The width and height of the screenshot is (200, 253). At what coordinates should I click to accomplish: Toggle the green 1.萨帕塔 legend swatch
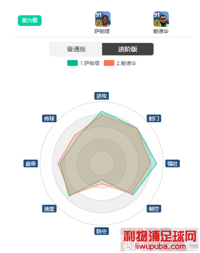(x=73, y=63)
